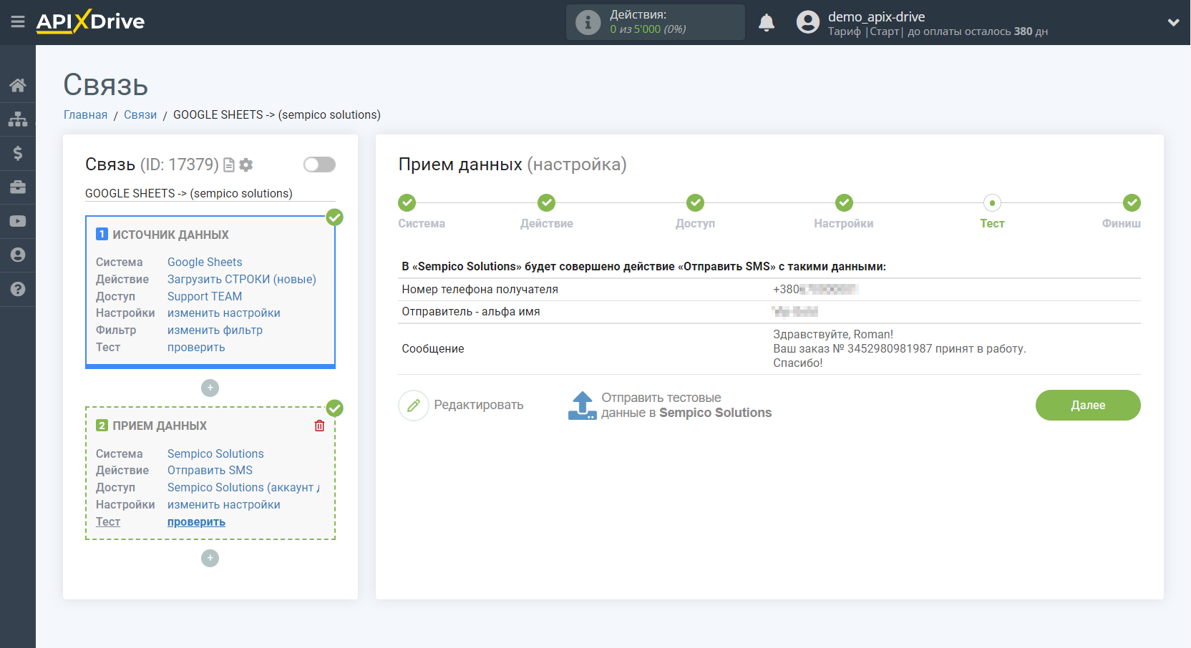Open Sempico Solutions system link
The width and height of the screenshot is (1191, 648).
pos(215,454)
